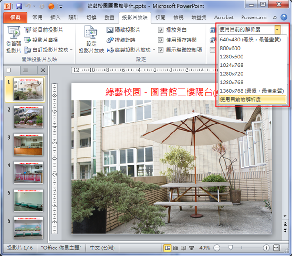Switch to the 設計 tab
Viewport: 292px width, 256px height.
(x=73, y=17)
